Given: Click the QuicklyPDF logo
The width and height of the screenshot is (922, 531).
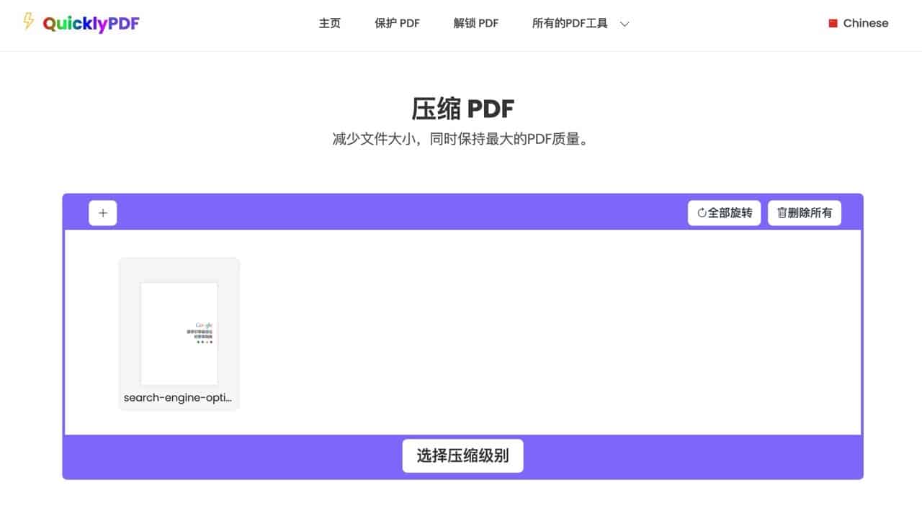Looking at the screenshot, I should pyautogui.click(x=80, y=23).
